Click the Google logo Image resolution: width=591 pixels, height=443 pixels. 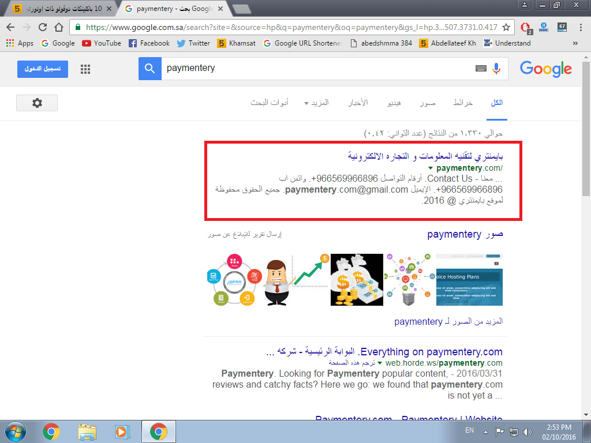point(546,69)
